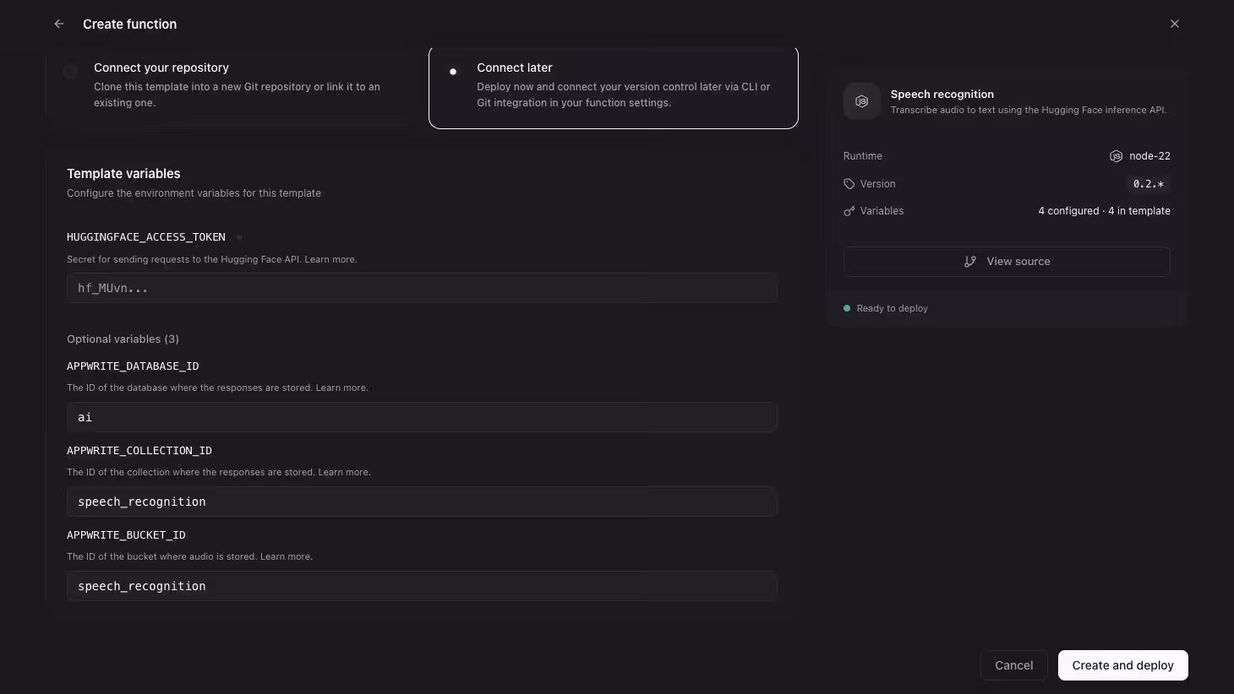1234x694 pixels.
Task: Click the APPWRITE_DATABASE_ID field containing ai
Action: pos(422,417)
